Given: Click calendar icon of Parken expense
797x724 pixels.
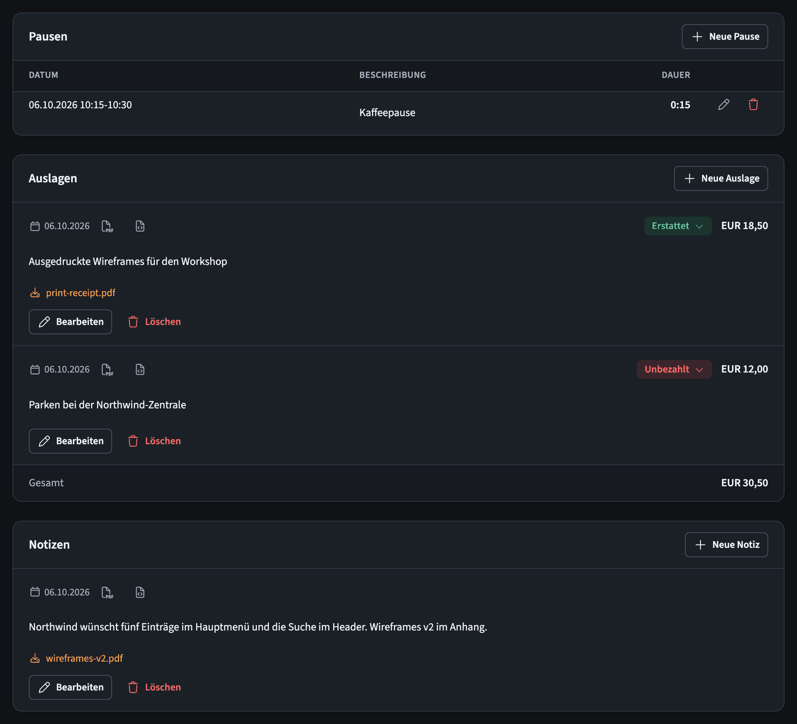Looking at the screenshot, I should click(35, 369).
